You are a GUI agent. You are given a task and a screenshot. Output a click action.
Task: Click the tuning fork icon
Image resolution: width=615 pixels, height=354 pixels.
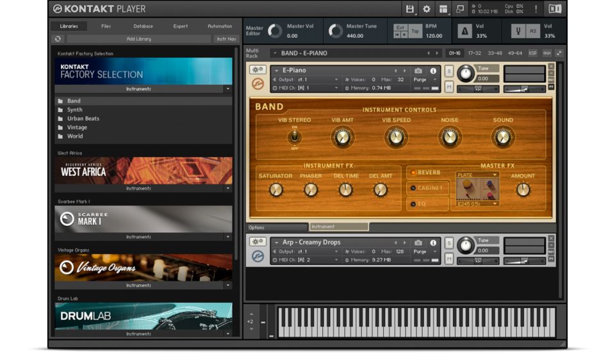(x=516, y=31)
